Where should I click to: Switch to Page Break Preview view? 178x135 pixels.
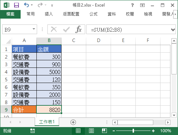[104, 131]
